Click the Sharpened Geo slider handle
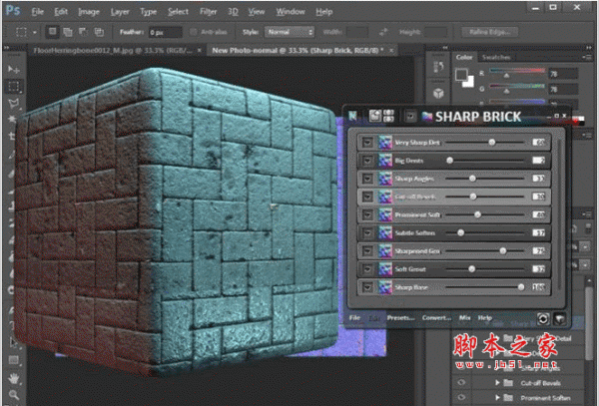The image size is (599, 406). click(x=503, y=251)
